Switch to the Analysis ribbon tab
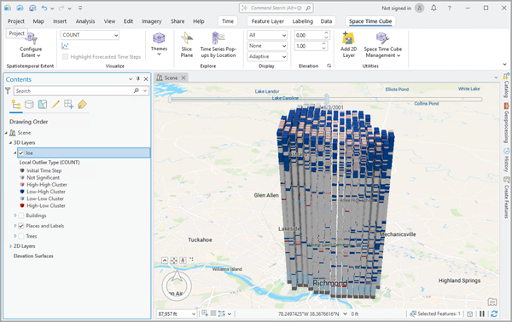The width and height of the screenshot is (512, 322). pos(85,21)
